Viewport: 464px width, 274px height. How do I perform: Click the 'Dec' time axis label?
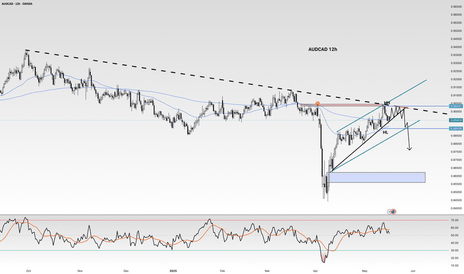(126, 271)
